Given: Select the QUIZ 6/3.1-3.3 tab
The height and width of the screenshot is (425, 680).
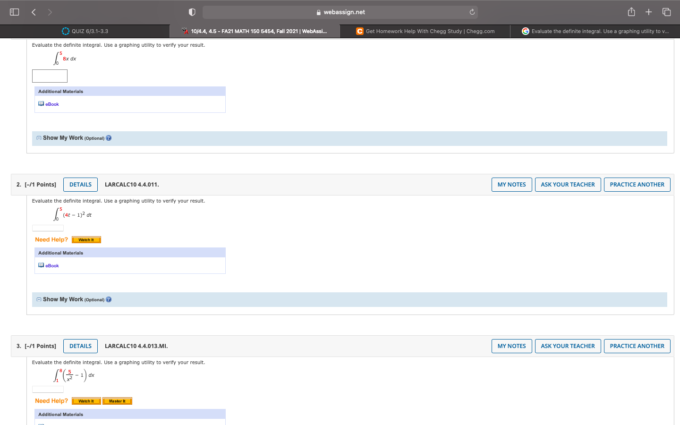Looking at the screenshot, I should click(x=85, y=31).
